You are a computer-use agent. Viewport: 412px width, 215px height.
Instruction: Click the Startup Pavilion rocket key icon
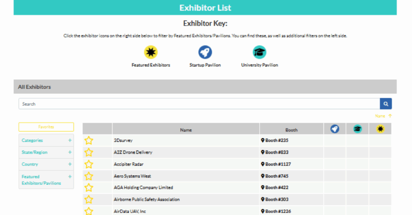pyautogui.click(x=205, y=52)
